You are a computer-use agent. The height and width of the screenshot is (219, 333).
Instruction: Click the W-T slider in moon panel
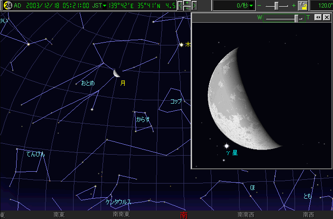click(297, 18)
